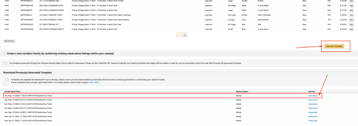The image size is (358, 126).
Task: Click the $ 25.99 price cell
Action: [x=343, y=20]
